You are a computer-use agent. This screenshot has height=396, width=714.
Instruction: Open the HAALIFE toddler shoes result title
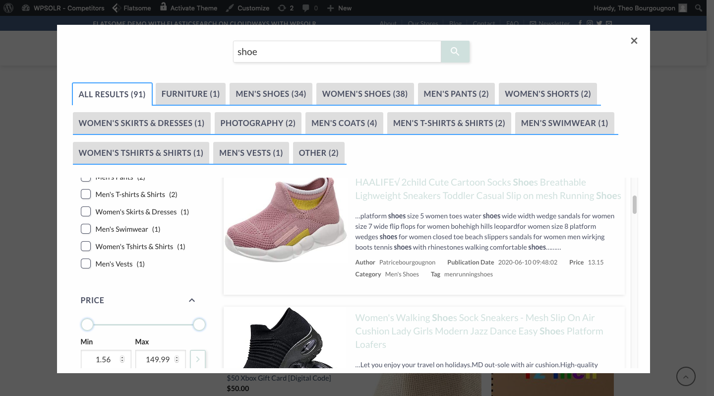point(488,189)
